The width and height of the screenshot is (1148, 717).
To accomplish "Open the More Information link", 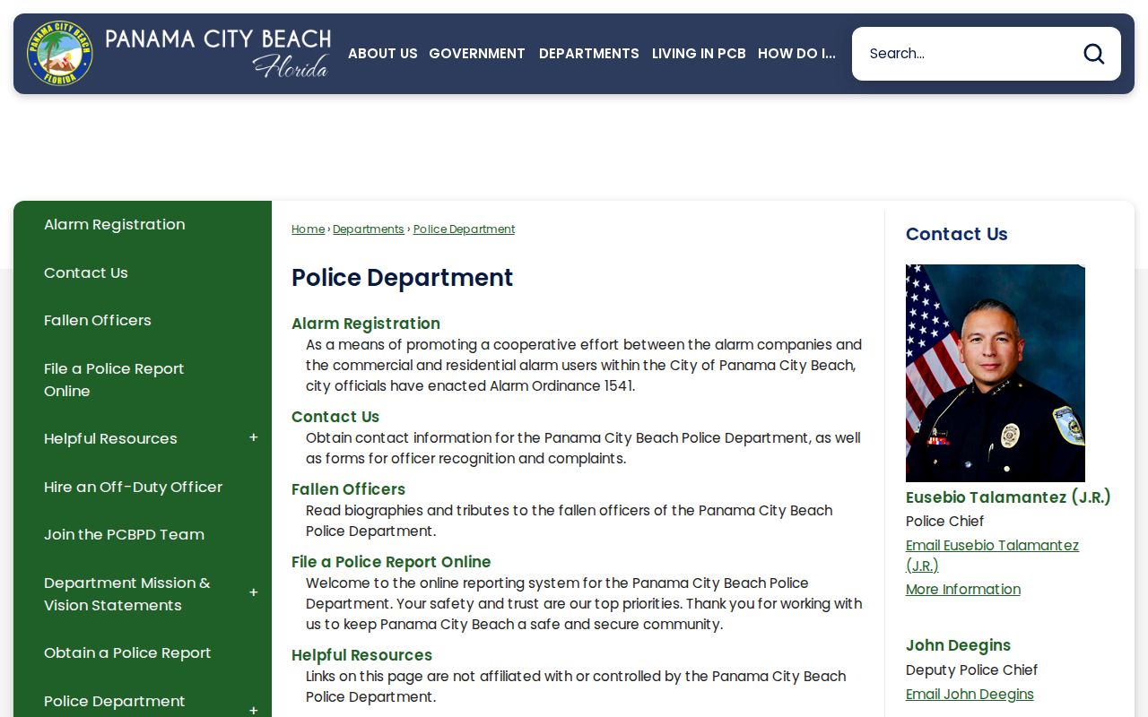I will [x=963, y=589].
